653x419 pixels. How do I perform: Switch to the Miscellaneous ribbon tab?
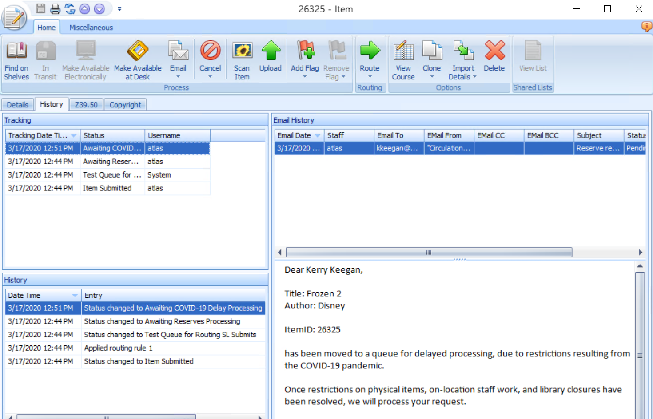click(91, 28)
